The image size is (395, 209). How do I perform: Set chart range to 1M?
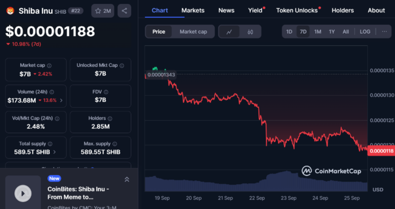[x=317, y=32]
